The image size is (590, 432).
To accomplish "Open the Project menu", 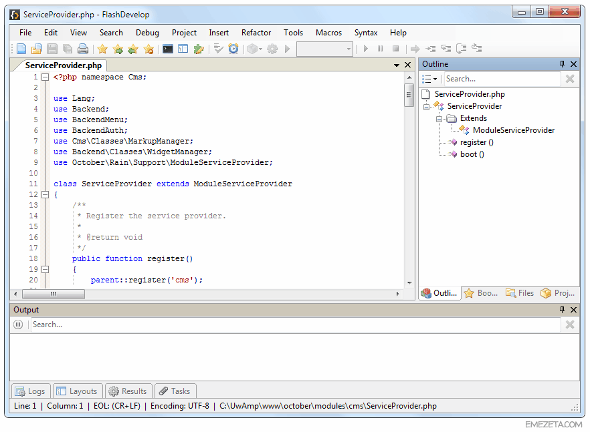I will pyautogui.click(x=184, y=33).
